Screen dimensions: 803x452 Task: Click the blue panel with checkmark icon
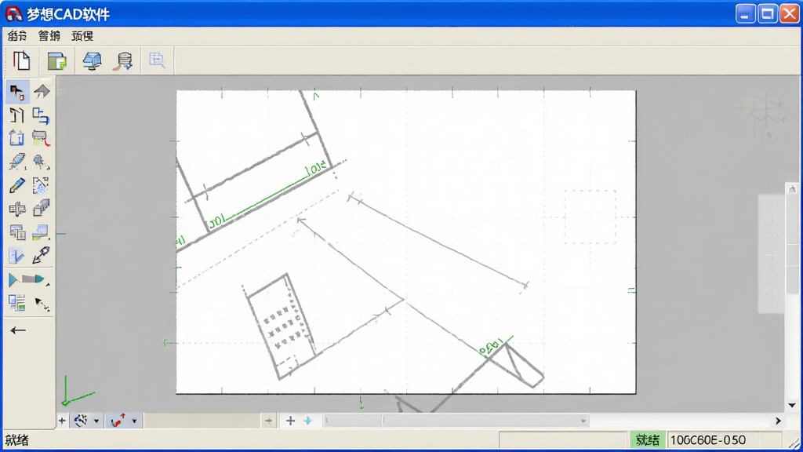click(16, 255)
